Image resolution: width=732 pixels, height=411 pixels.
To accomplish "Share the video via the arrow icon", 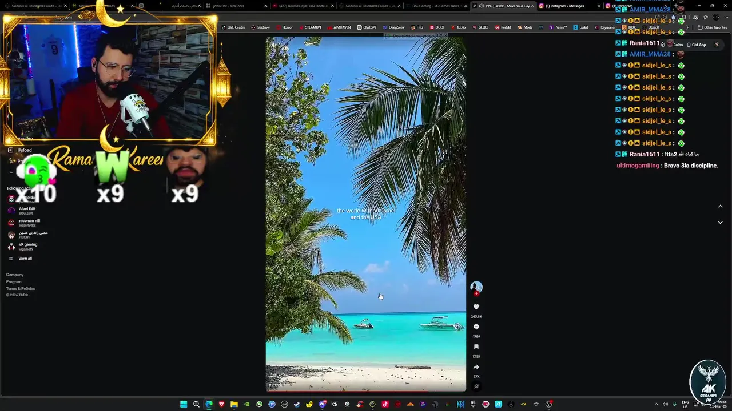I will click(476, 367).
